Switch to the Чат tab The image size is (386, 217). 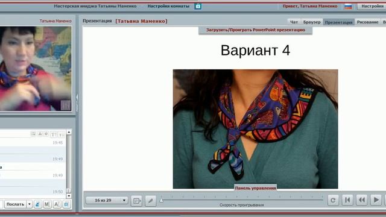[294, 22]
